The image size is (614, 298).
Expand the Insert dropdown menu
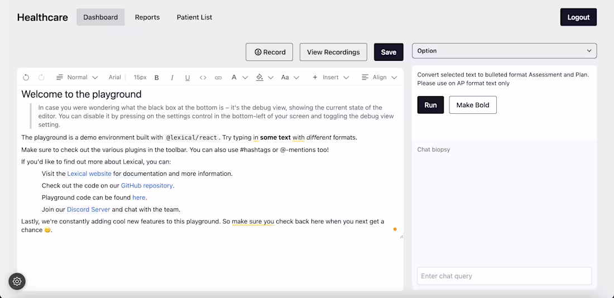[x=330, y=78]
